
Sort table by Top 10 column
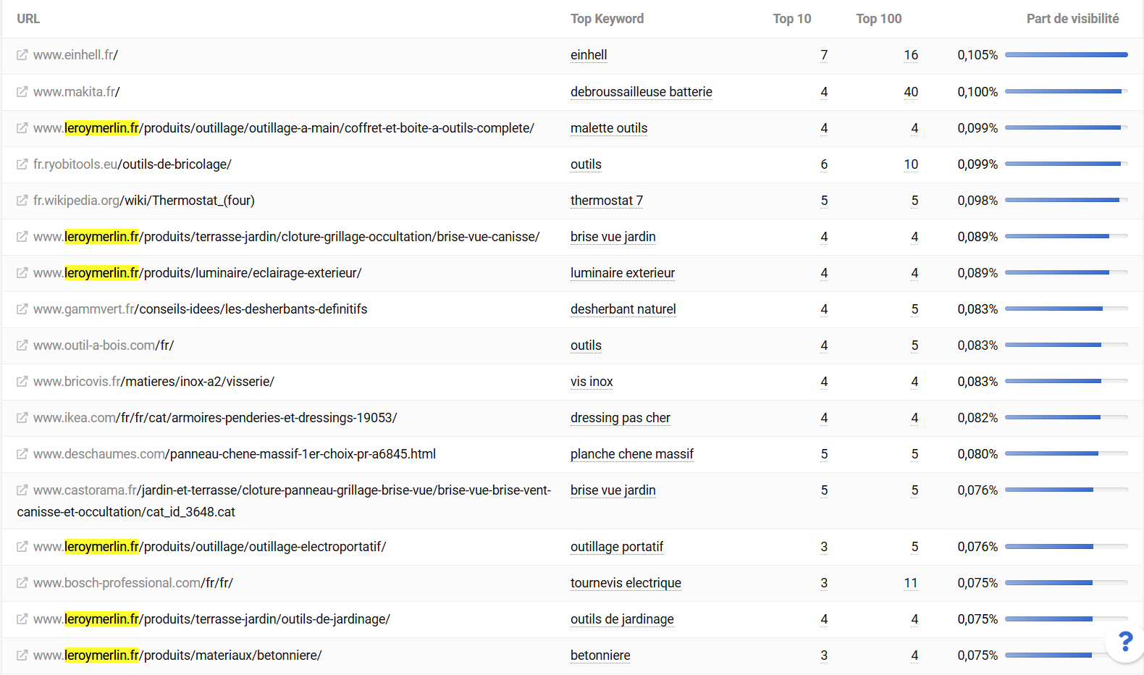[x=791, y=19]
